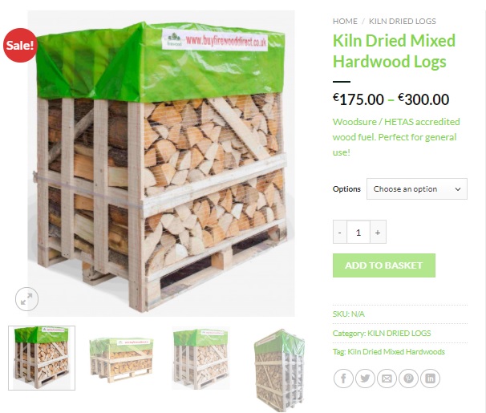Go to HOME breadcrumb

pyautogui.click(x=345, y=22)
